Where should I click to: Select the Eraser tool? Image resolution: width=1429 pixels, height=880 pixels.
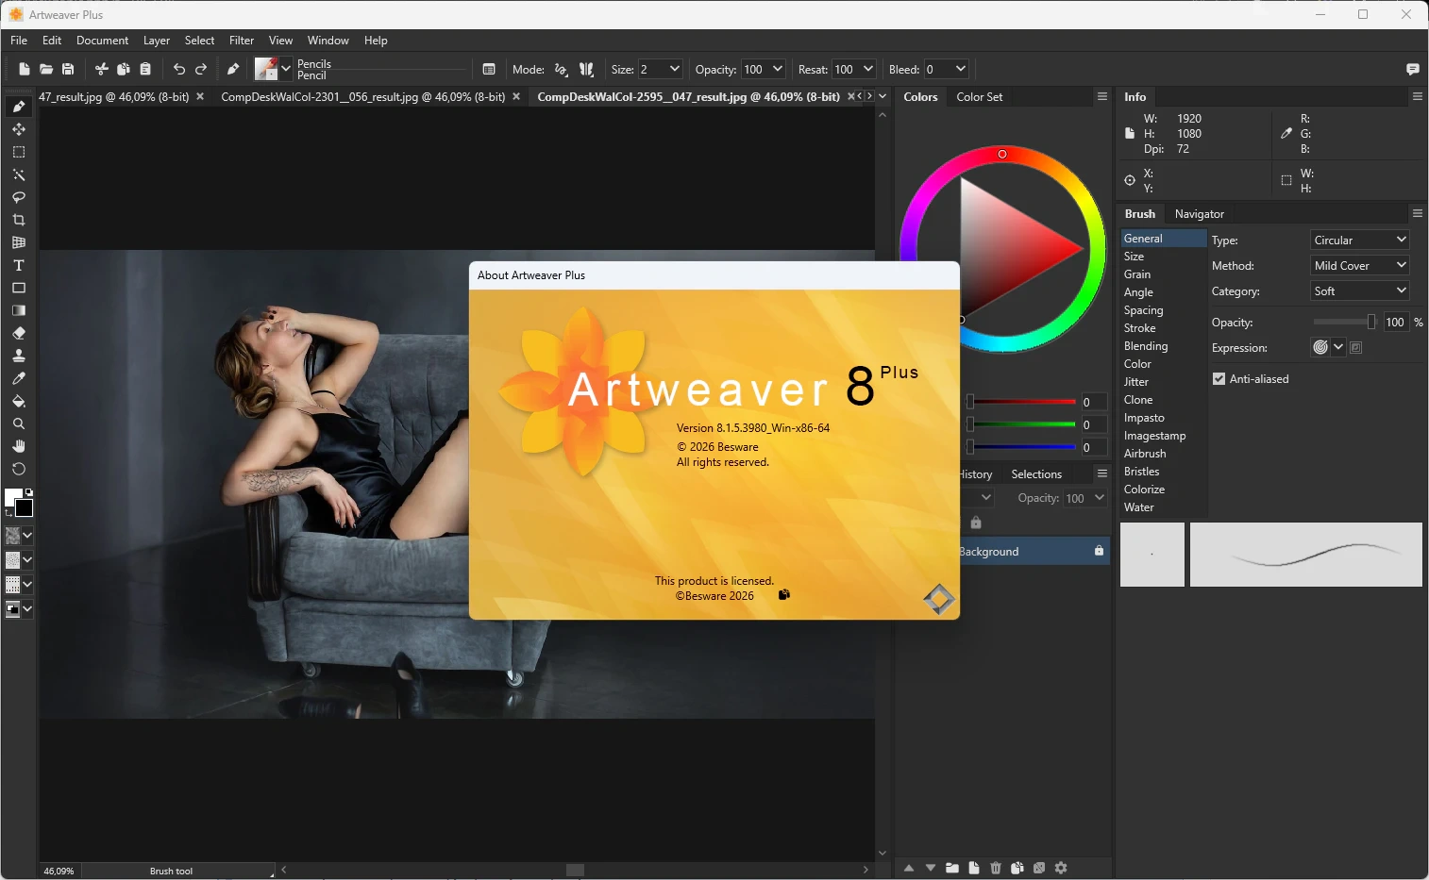click(x=18, y=333)
